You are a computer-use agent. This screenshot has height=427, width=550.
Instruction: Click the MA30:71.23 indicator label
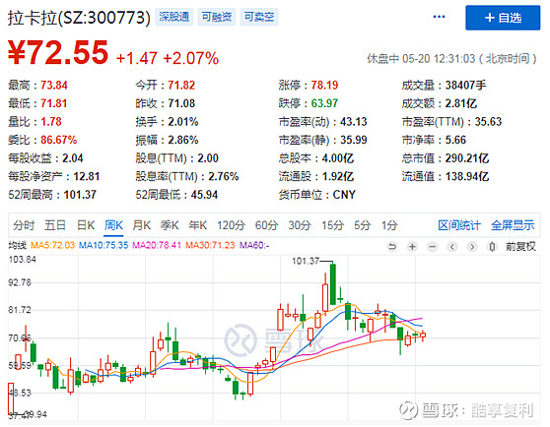pyautogui.click(x=210, y=245)
